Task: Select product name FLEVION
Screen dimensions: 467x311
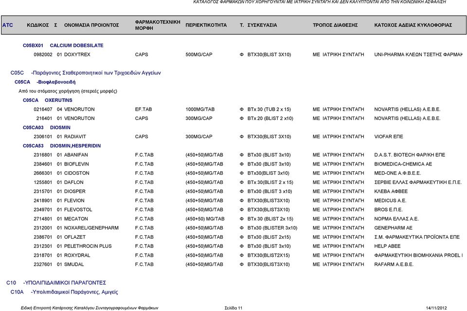Action: [74, 200]
